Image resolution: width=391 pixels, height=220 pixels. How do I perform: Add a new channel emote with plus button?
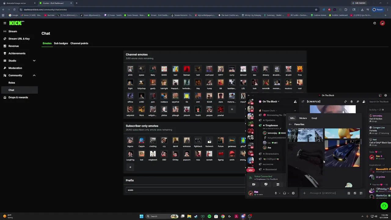click(232, 109)
